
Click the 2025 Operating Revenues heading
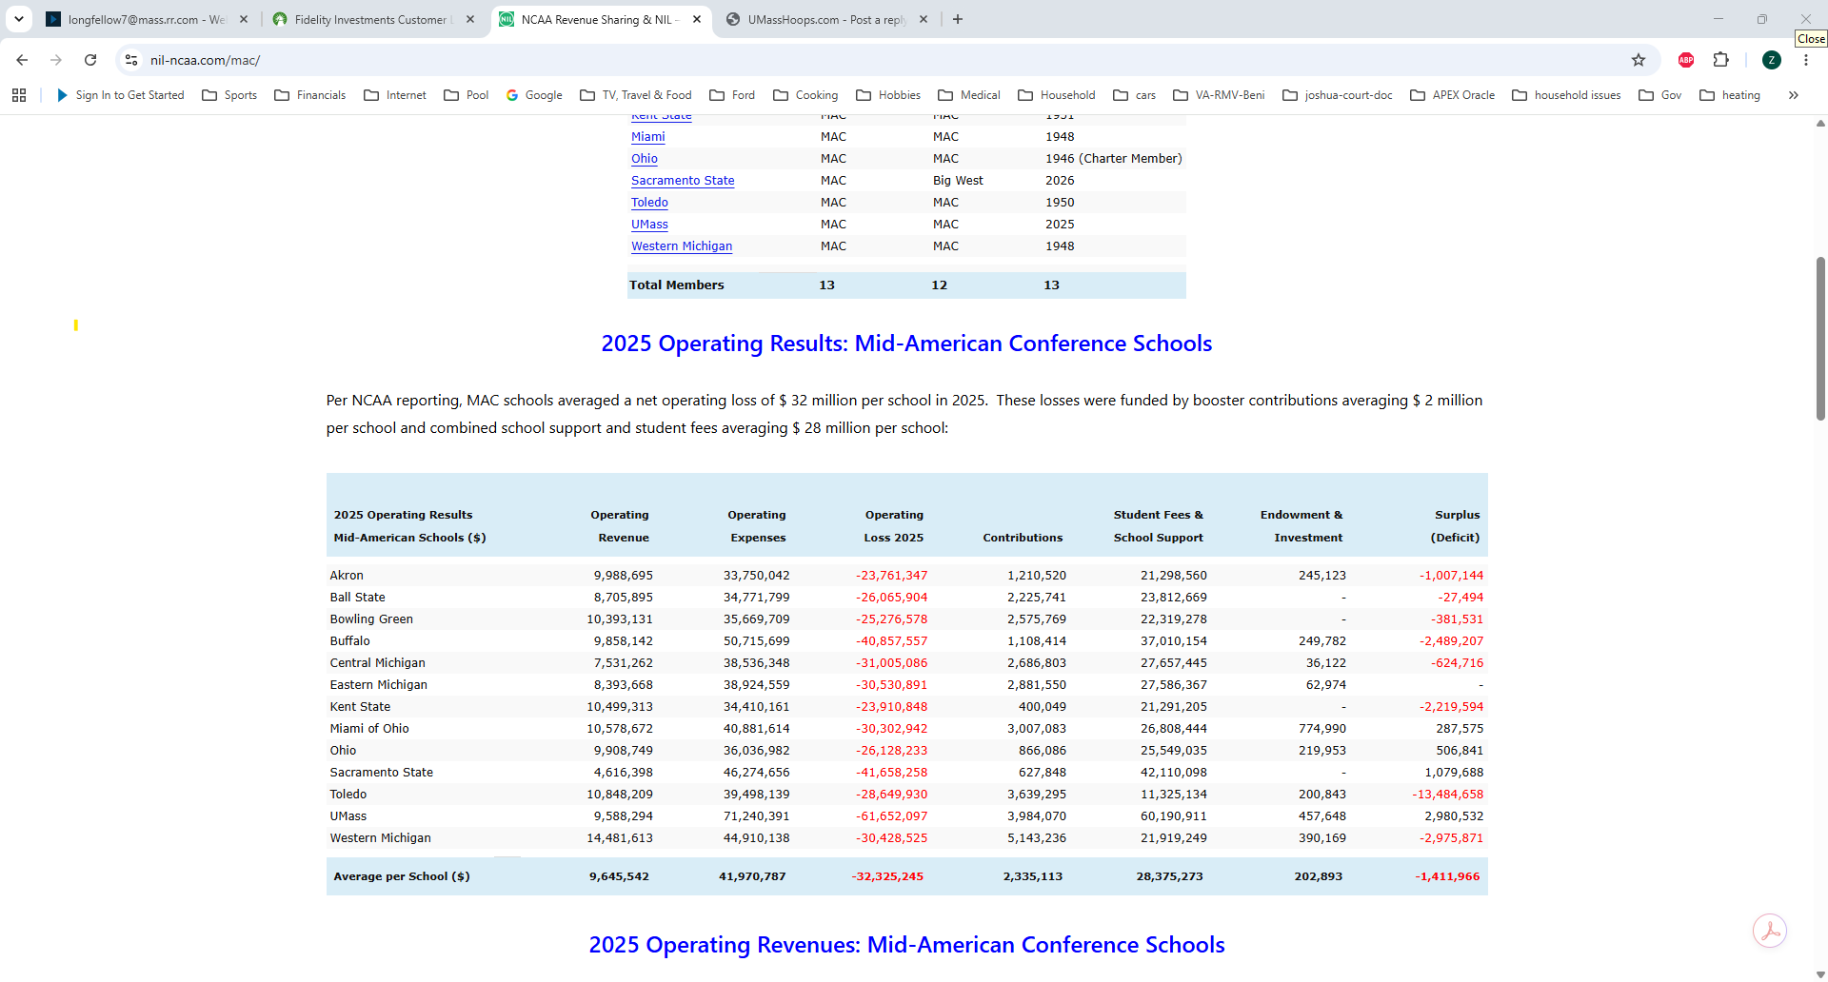click(906, 945)
